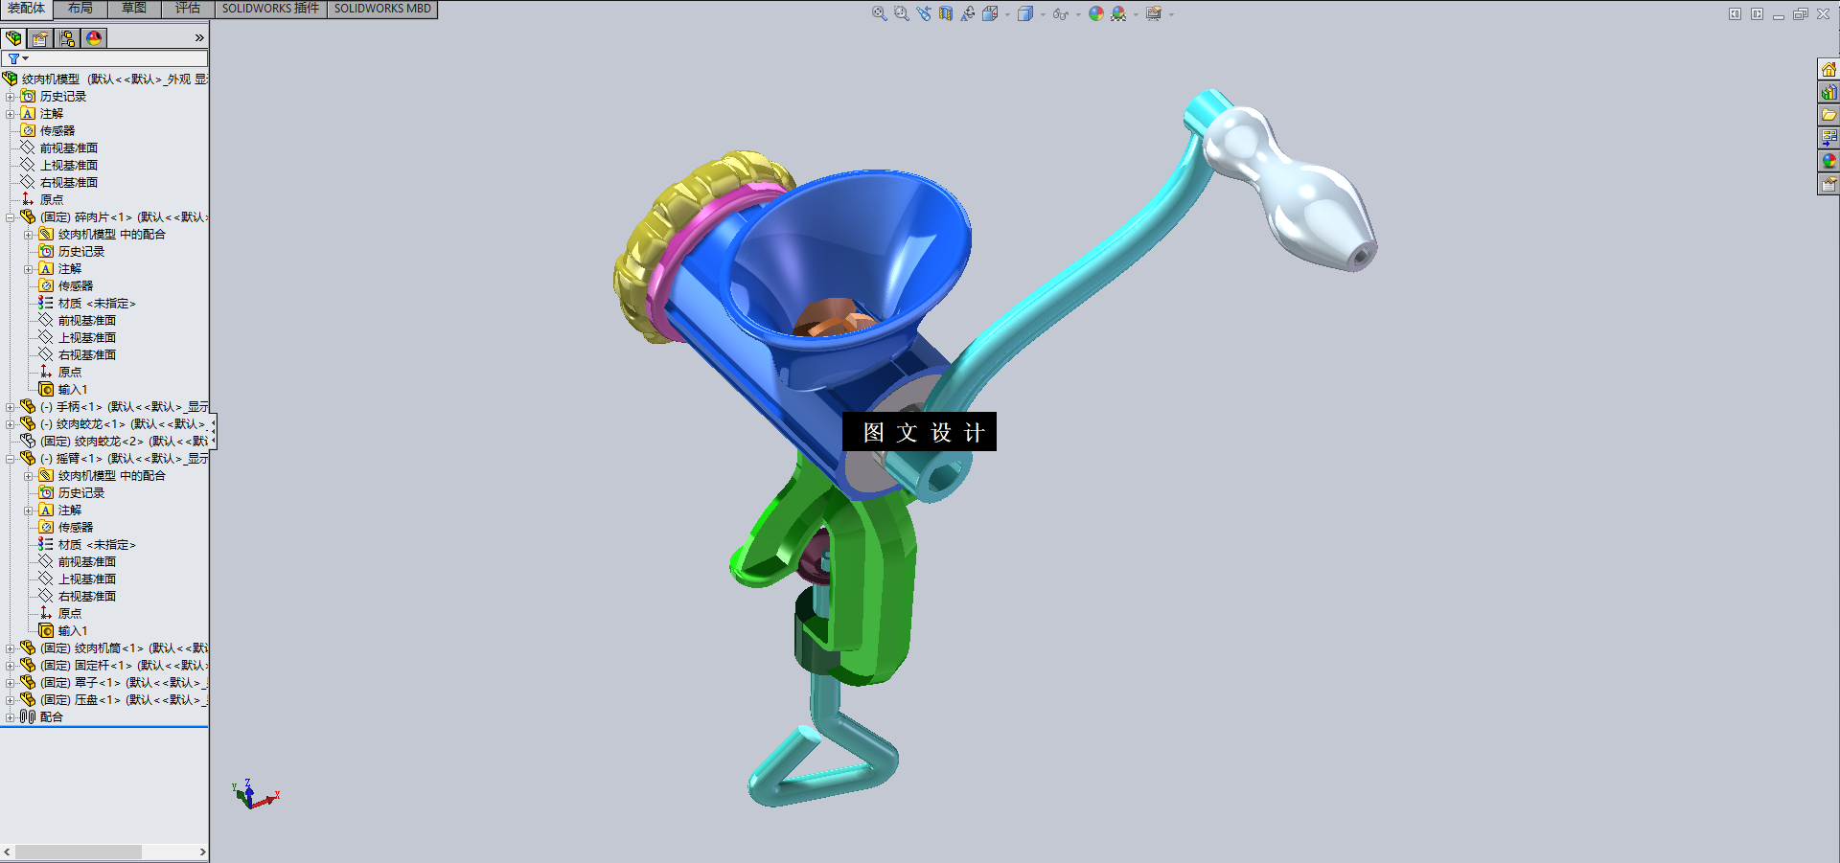Click the tile-left window layout button

pyautogui.click(x=1735, y=13)
